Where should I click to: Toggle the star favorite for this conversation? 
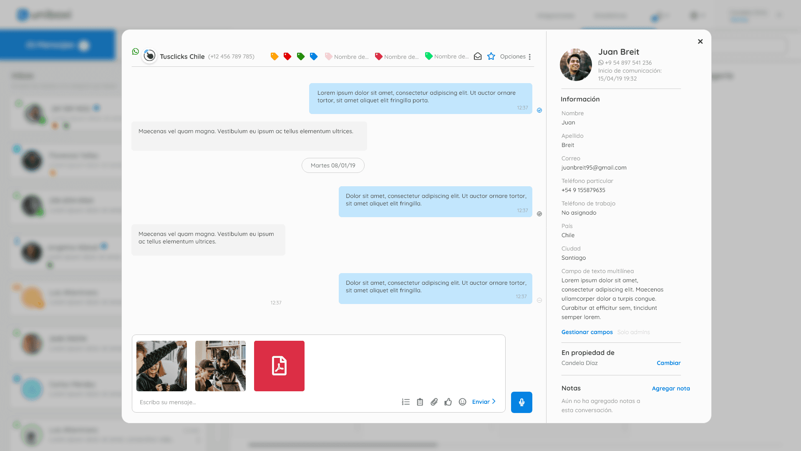[491, 56]
